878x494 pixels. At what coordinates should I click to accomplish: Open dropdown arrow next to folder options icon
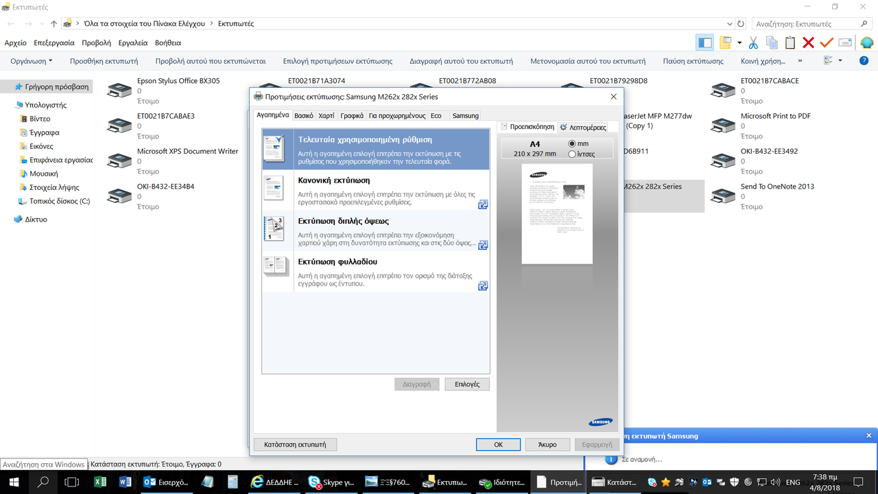click(x=739, y=43)
